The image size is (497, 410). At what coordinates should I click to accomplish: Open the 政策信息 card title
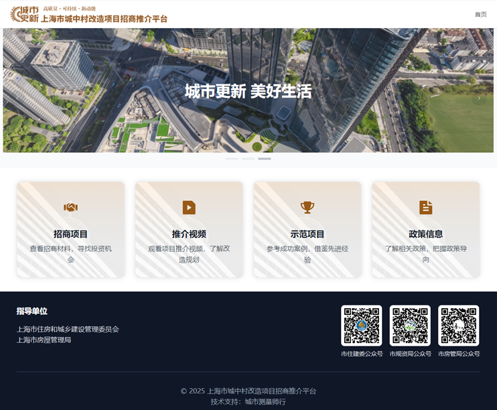point(425,234)
